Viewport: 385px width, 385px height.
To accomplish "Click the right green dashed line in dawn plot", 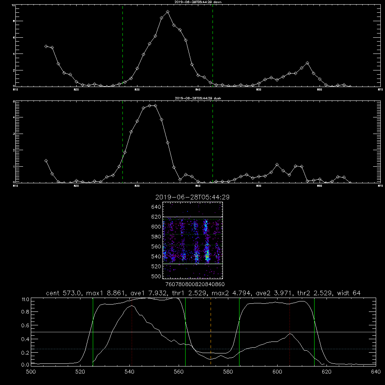I will 213,45.
